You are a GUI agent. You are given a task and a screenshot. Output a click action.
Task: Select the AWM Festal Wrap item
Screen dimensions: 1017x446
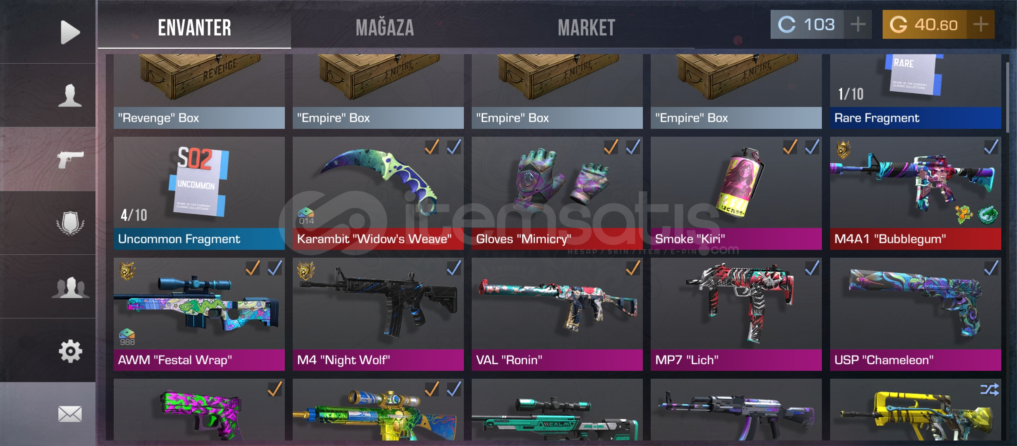coord(199,314)
